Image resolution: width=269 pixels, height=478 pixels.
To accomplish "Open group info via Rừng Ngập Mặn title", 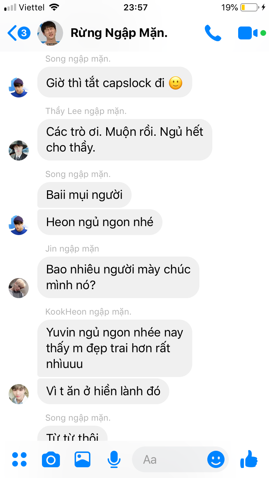I will pyautogui.click(x=119, y=33).
